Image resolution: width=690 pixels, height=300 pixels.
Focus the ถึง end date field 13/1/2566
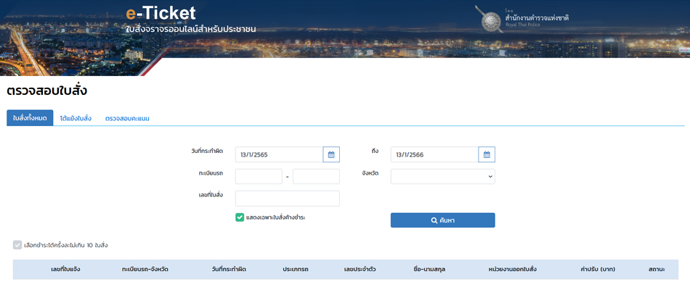434,154
